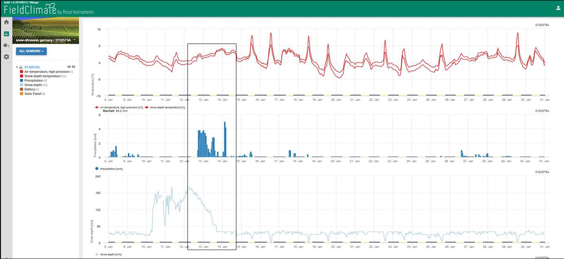Image resolution: width=564 pixels, height=259 pixels.
Task: Collapse the 0120575A sensor tree
Action: tap(17, 67)
